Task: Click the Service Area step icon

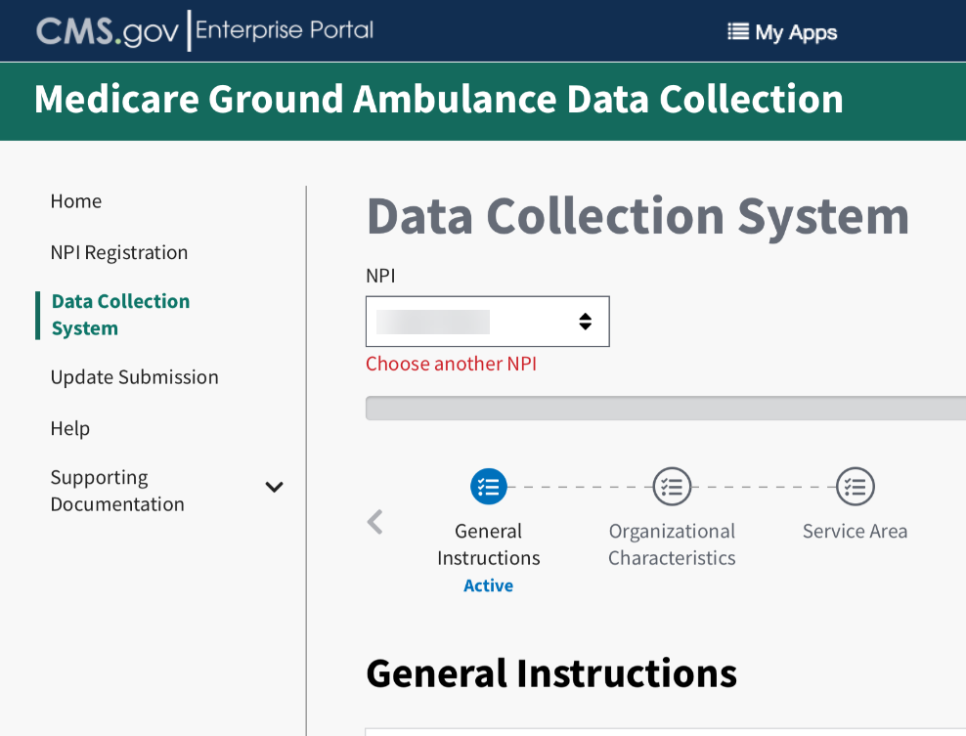Action: [x=855, y=486]
